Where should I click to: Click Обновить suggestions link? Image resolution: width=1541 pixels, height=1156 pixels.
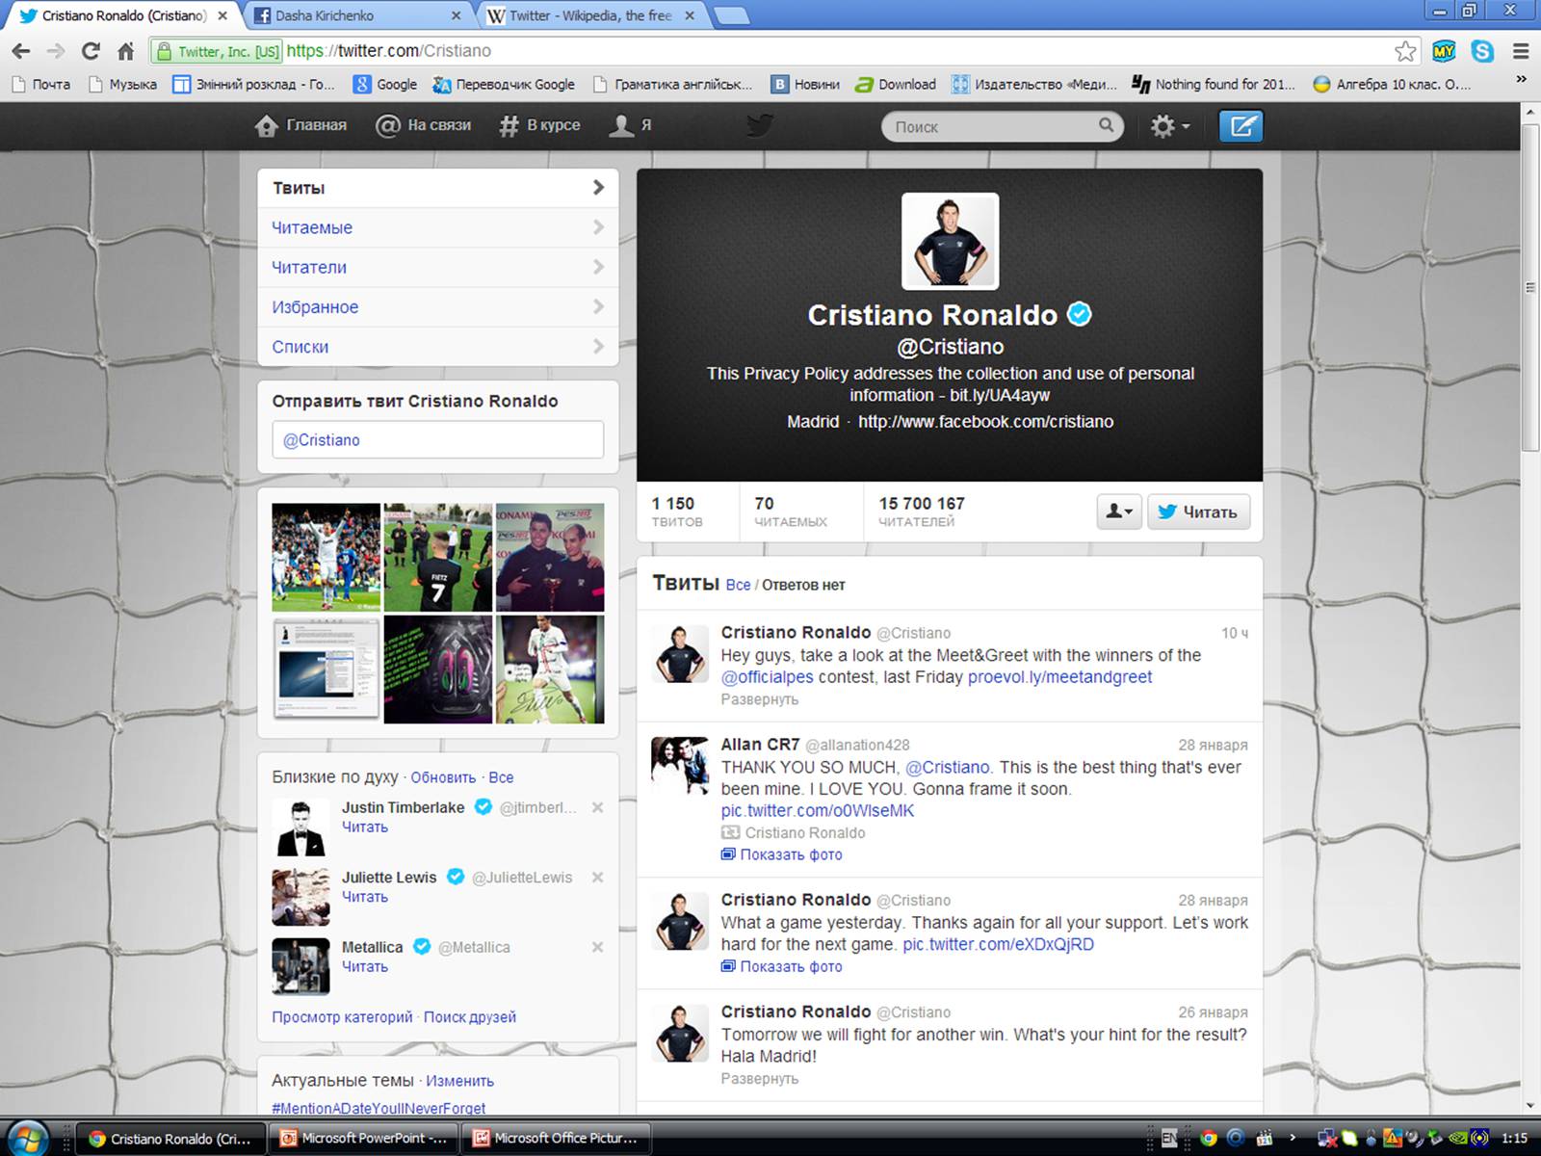point(443,777)
